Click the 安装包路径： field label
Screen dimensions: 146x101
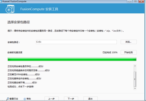point(14,42)
